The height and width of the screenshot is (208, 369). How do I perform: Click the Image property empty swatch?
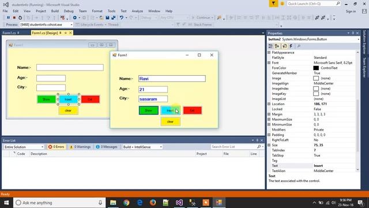316,79
